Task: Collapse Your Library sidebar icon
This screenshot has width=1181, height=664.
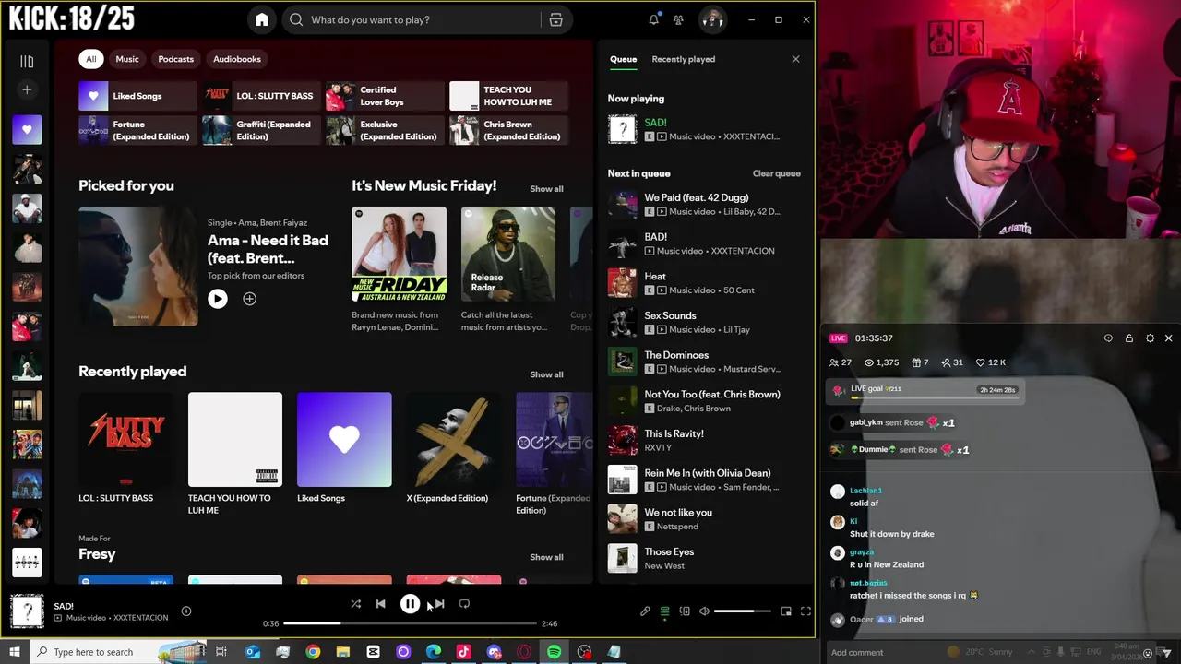Action: 27,62
